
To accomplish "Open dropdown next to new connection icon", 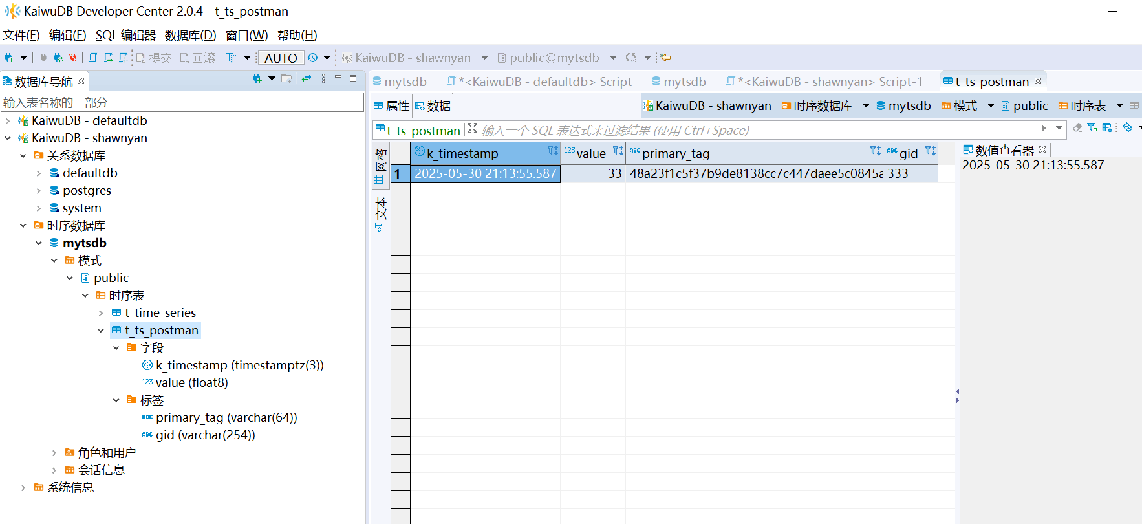I will click(23, 58).
